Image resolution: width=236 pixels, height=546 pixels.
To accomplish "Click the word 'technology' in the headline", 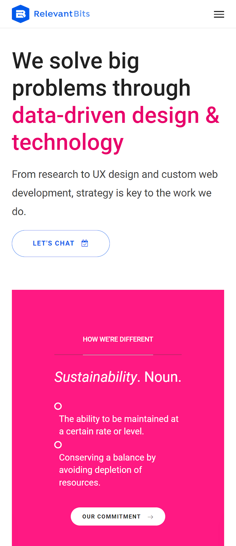I will pyautogui.click(x=68, y=143).
